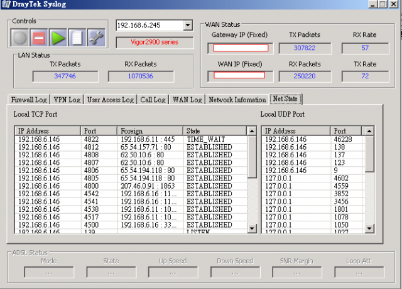Select UDP row with port 46228
Image resolution: width=402 pixels, height=289 pixels.
(313, 139)
